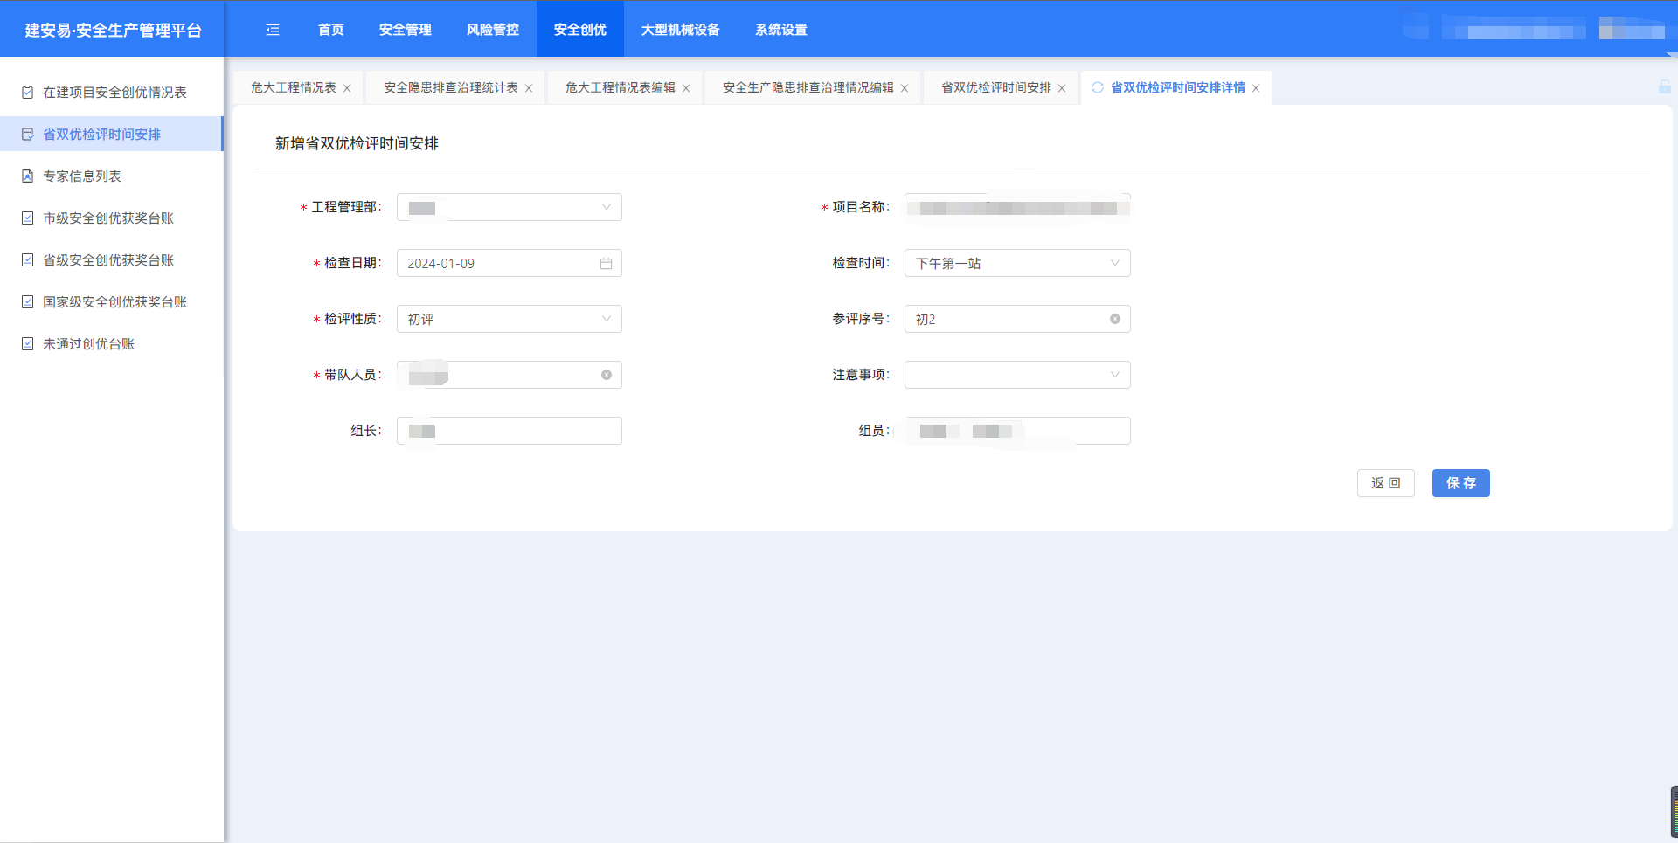Click the refresh icon on 省双优检评时间安排详情 tab
Viewport: 1678px width, 843px height.
[x=1098, y=88]
